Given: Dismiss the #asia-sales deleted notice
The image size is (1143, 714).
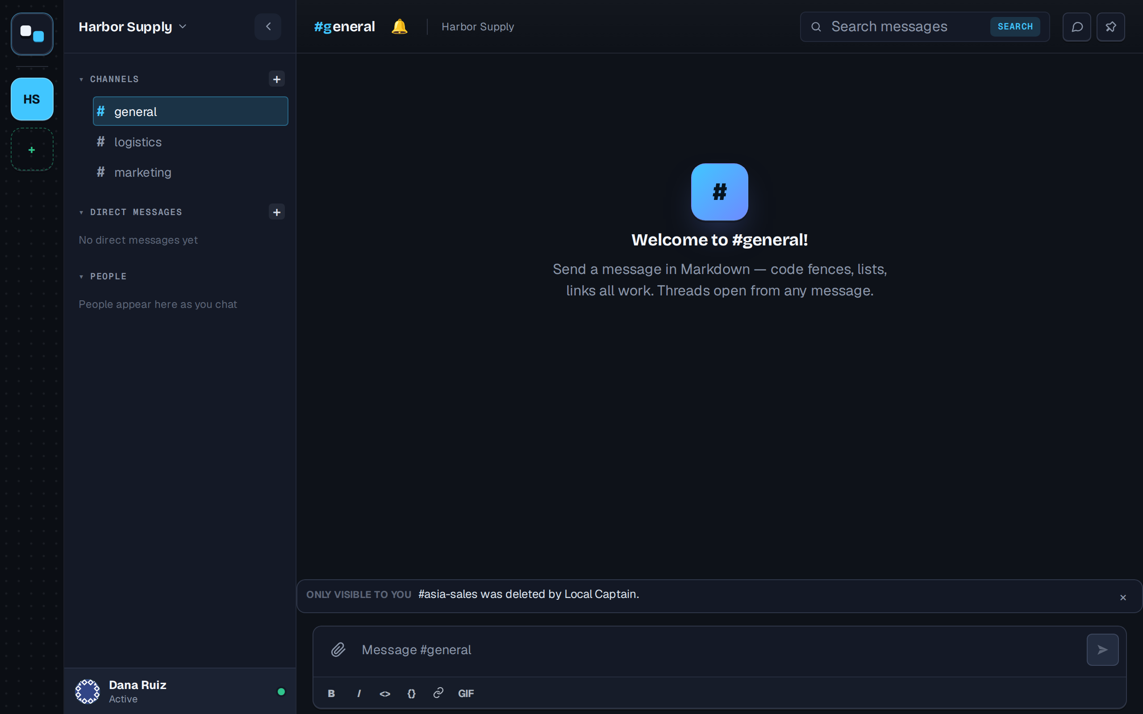Looking at the screenshot, I should (1123, 598).
